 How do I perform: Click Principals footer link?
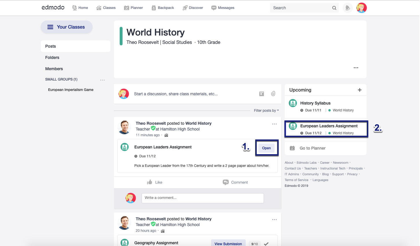[x=356, y=168]
